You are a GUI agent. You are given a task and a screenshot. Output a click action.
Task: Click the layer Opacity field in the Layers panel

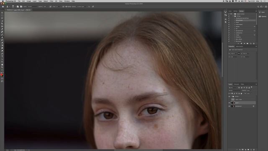(x=248, y=91)
